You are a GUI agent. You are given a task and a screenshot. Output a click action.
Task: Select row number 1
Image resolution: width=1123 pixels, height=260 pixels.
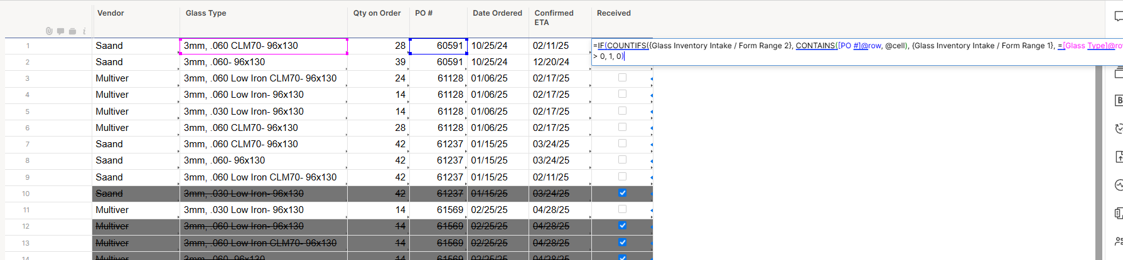(28, 46)
